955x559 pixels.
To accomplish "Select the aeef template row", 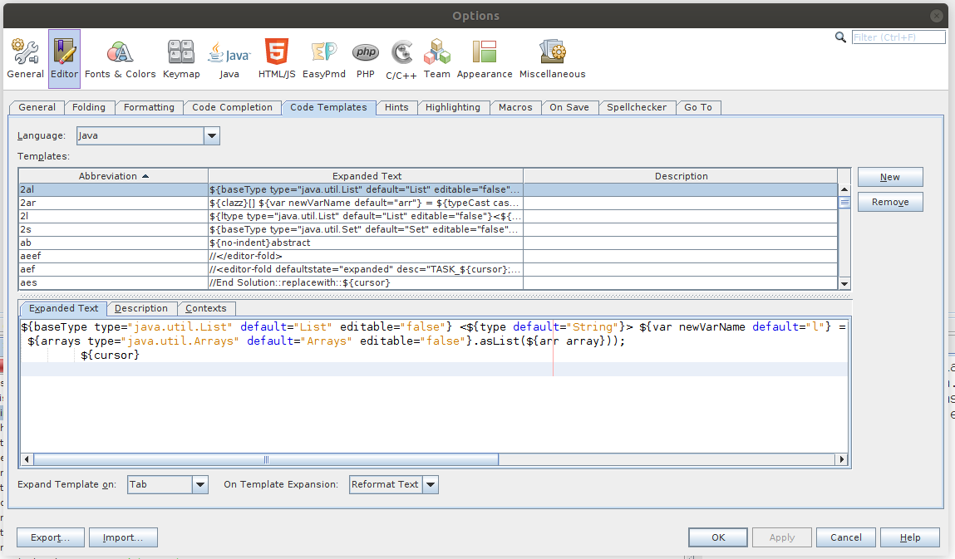I will 428,256.
